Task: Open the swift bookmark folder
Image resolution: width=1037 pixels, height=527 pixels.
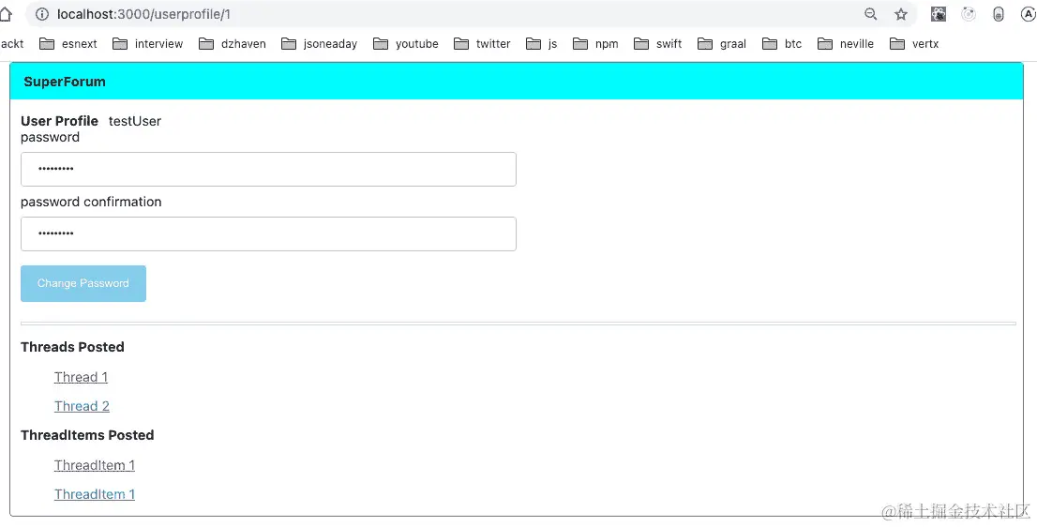Action: click(657, 44)
